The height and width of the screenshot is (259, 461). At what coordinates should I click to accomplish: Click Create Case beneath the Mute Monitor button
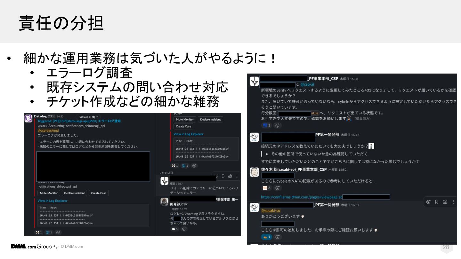tap(183, 126)
